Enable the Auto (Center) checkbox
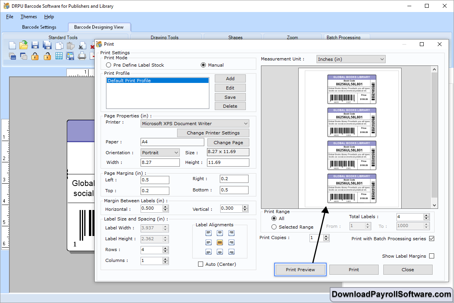Image resolution: width=454 pixels, height=303 pixels. tap(200, 264)
